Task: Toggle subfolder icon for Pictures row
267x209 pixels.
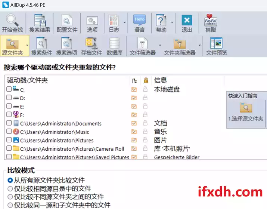Action: [x=134, y=140]
